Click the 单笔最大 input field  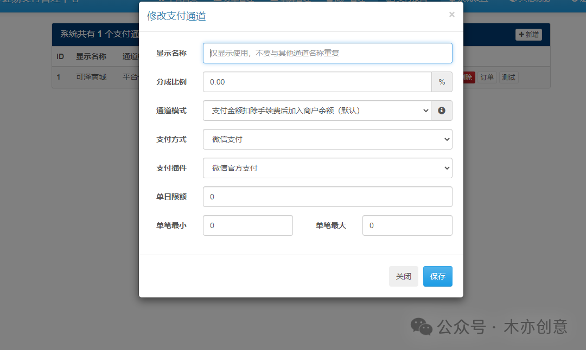[x=407, y=225]
